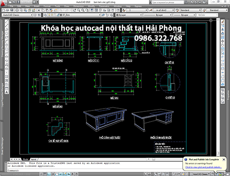This screenshot has height=176, width=230.
Task: Open the linetype ByLayer dropdown
Action: pos(158,15)
